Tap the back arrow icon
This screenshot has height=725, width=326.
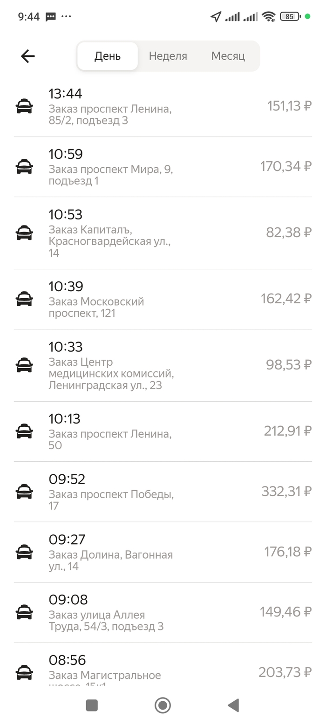tap(28, 56)
